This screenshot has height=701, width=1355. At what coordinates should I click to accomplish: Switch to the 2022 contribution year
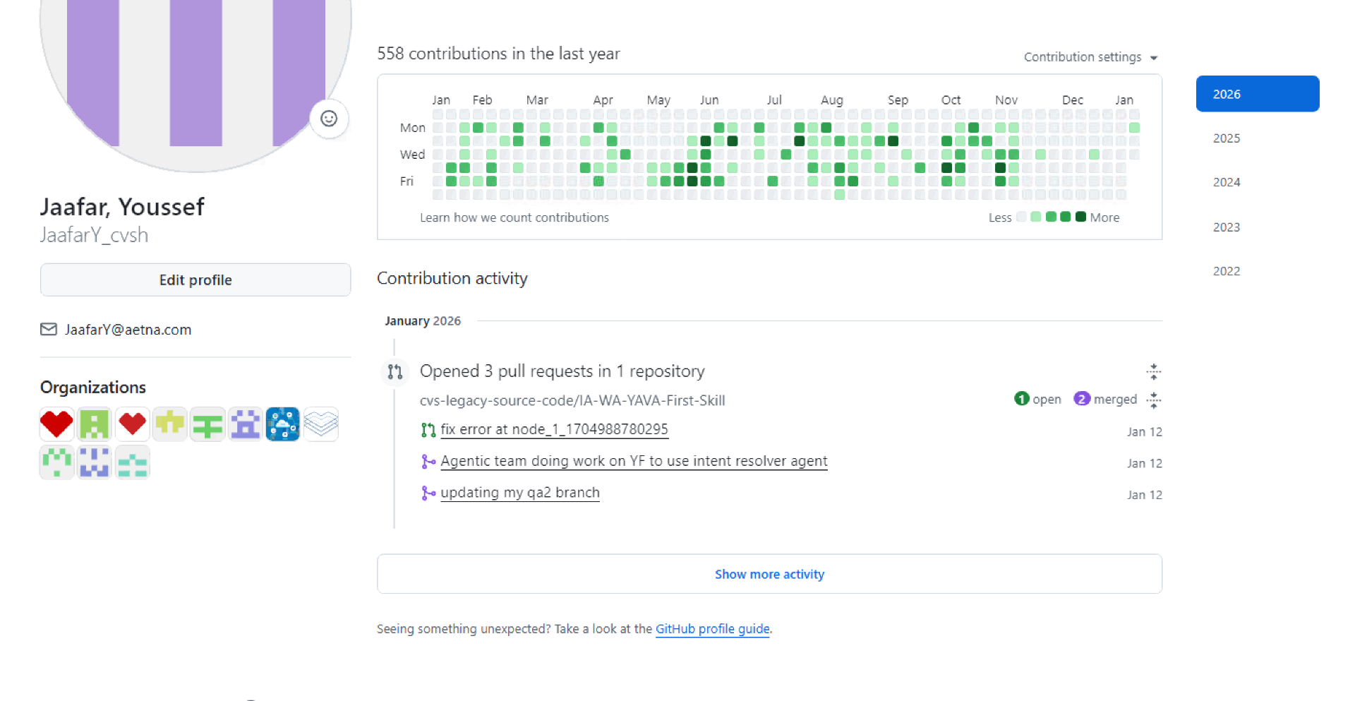[x=1227, y=271]
